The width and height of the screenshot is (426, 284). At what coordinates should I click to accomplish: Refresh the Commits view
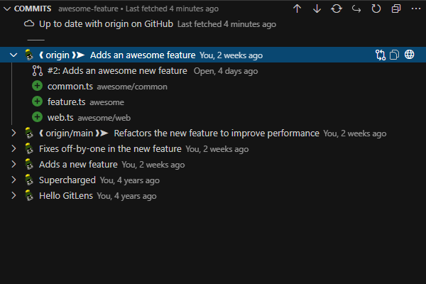376,9
